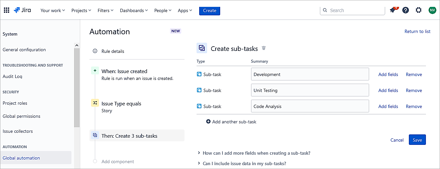The height and width of the screenshot is (169, 440).
Task: Open the help question mark icon
Action: click(406, 10)
